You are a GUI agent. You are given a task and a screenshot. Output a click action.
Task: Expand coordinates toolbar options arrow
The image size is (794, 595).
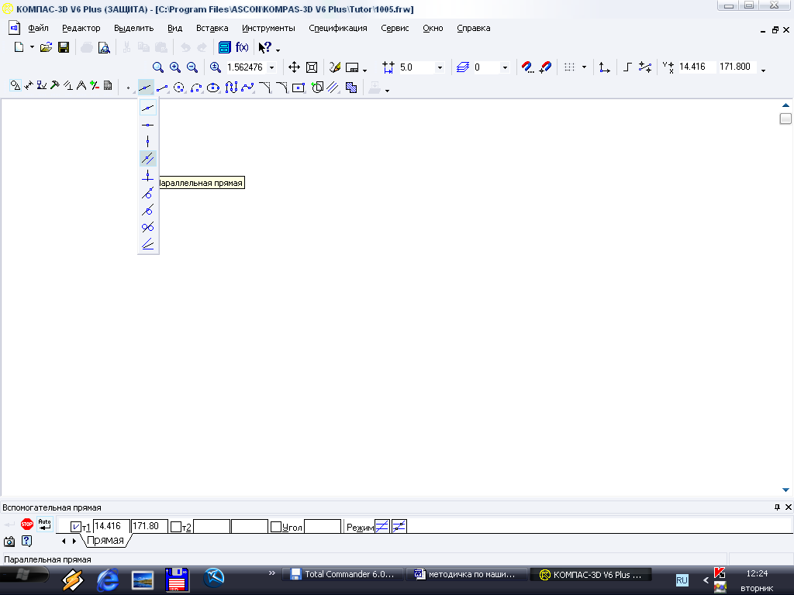tap(763, 70)
